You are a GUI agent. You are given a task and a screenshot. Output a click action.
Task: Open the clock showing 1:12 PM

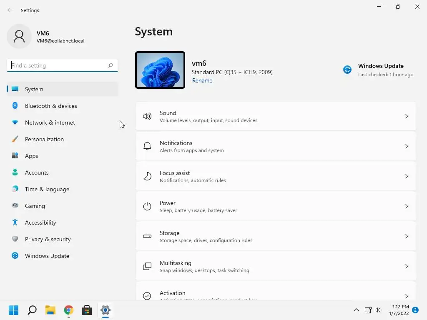(x=399, y=310)
